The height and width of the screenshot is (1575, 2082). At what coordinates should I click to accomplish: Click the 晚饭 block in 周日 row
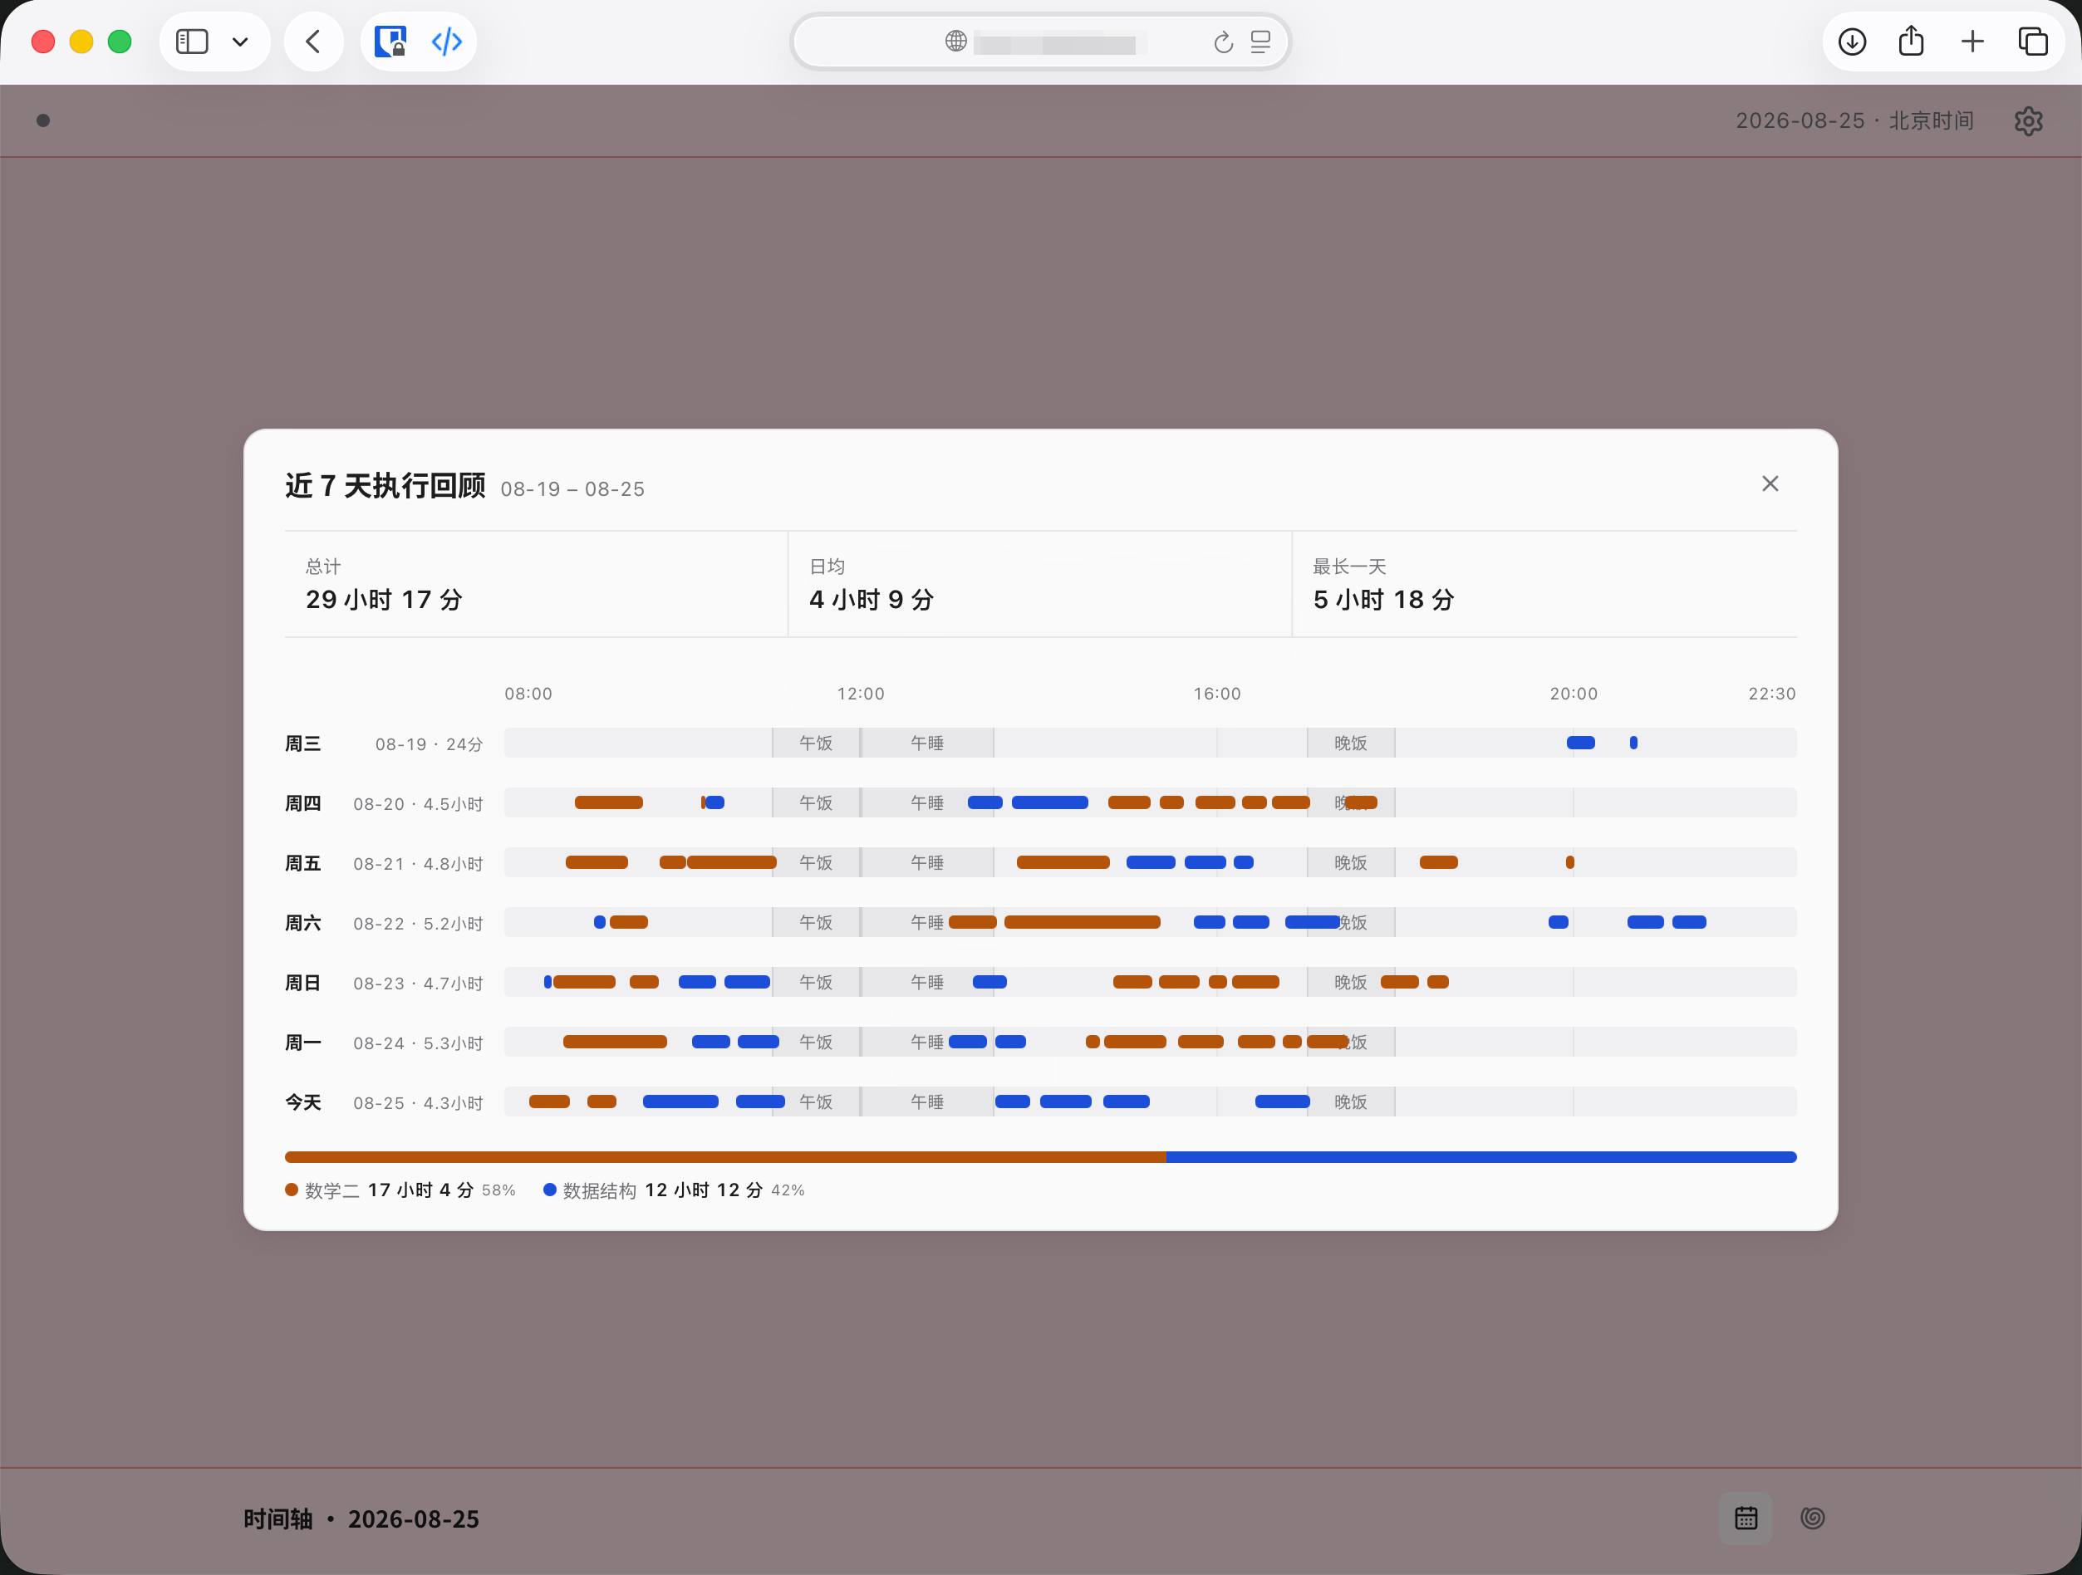click(x=1351, y=981)
